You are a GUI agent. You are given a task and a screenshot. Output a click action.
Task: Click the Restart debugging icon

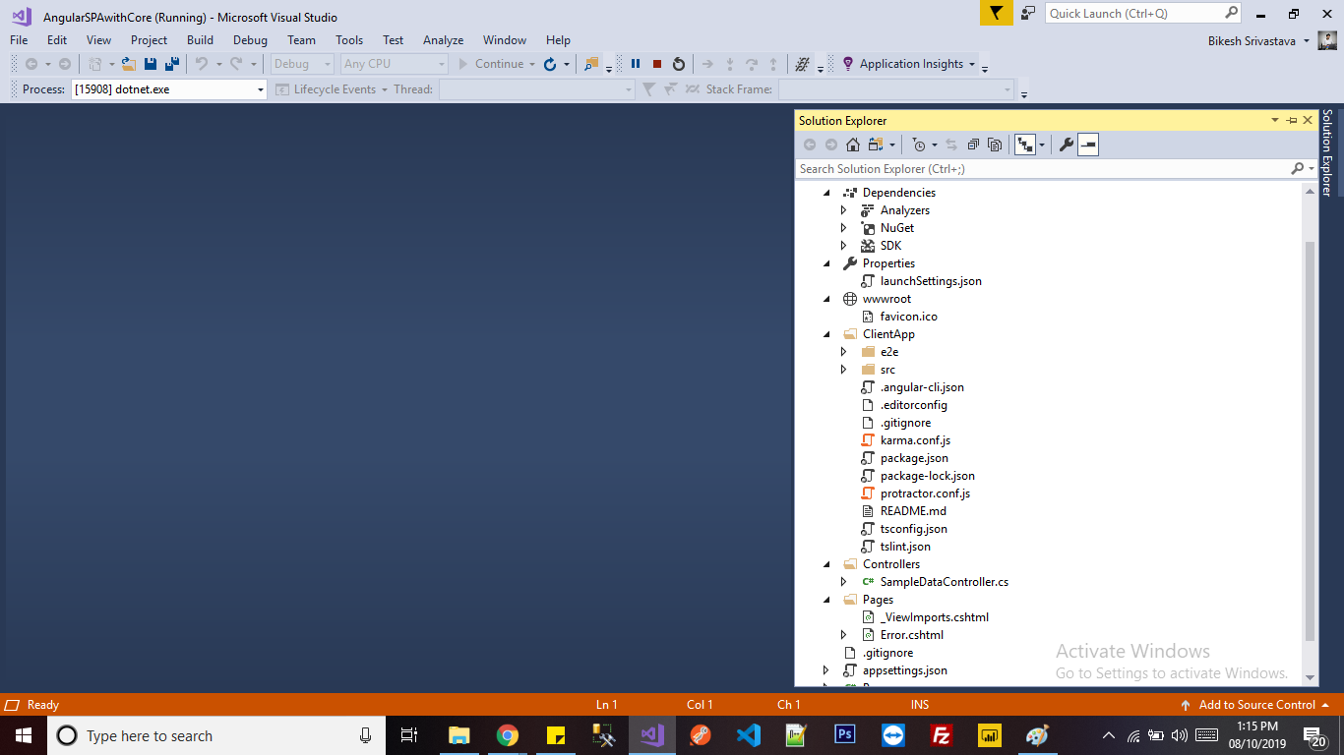679,64
